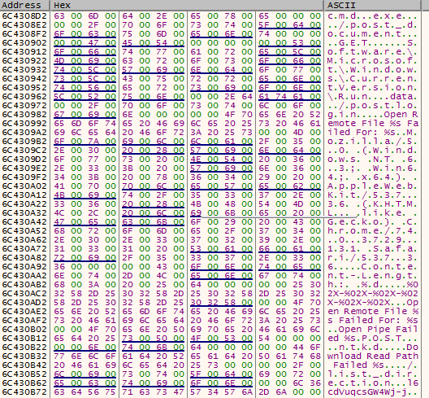
Task: Select address row 6C4308D2
Action: [x=24, y=16]
